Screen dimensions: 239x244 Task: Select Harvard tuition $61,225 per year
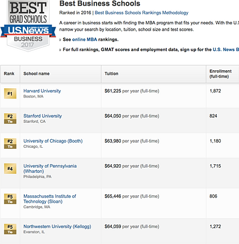click(x=132, y=91)
